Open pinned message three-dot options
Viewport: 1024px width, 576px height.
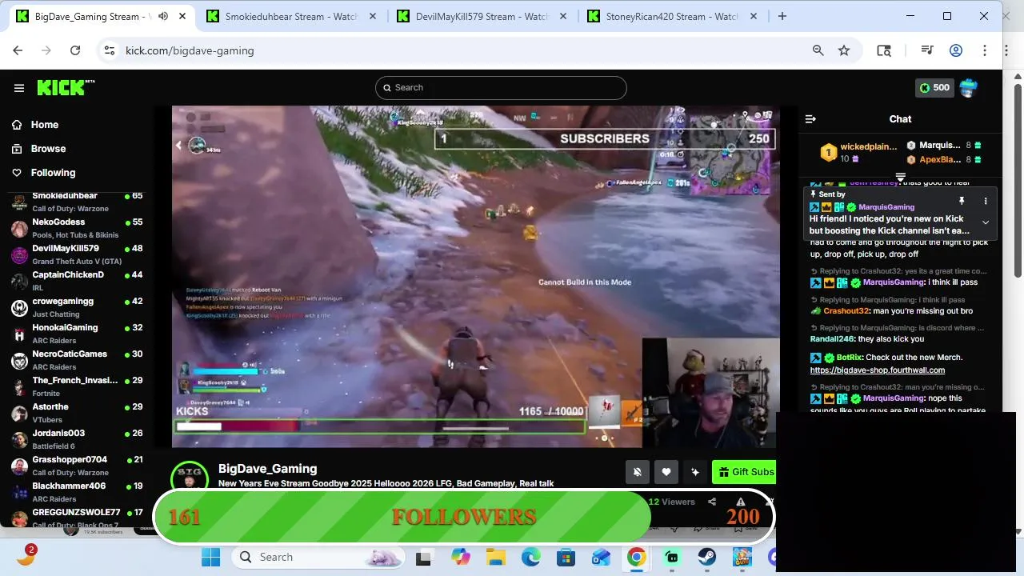pos(986,201)
